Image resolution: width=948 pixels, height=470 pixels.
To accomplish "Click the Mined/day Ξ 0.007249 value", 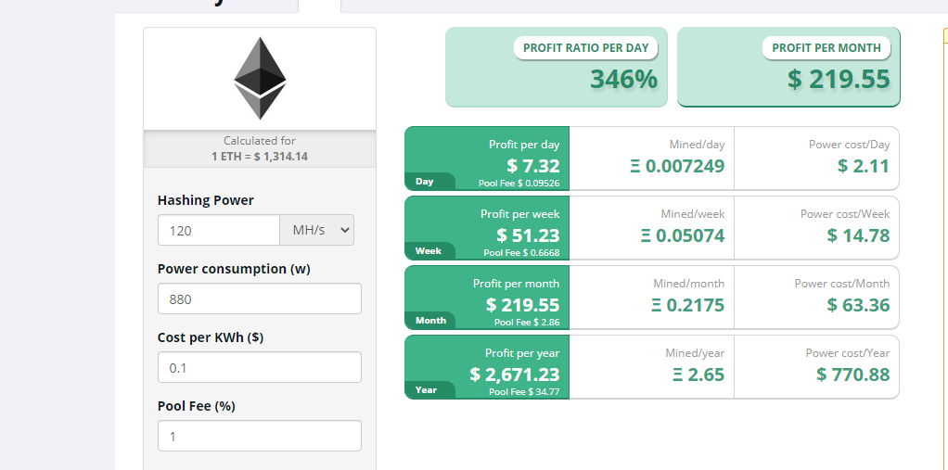I will (676, 166).
